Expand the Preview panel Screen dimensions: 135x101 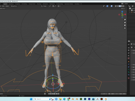pos(133,50)
